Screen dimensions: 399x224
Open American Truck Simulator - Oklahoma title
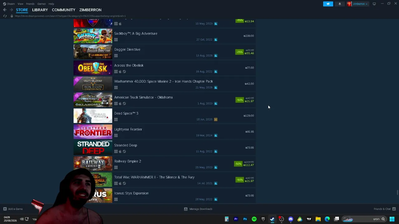pos(143,97)
